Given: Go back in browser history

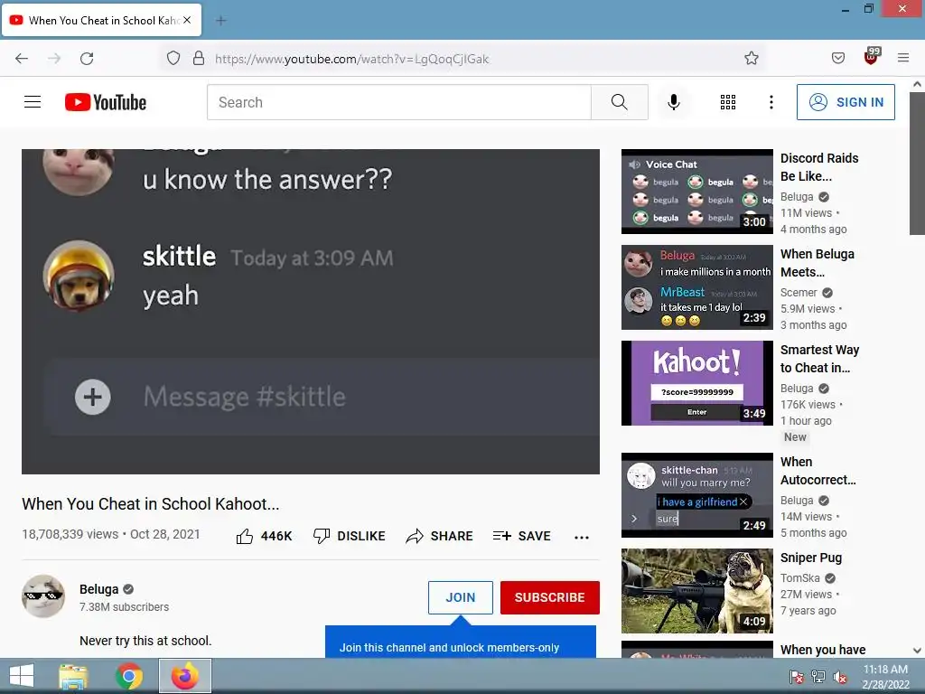Looking at the screenshot, I should click(22, 59).
